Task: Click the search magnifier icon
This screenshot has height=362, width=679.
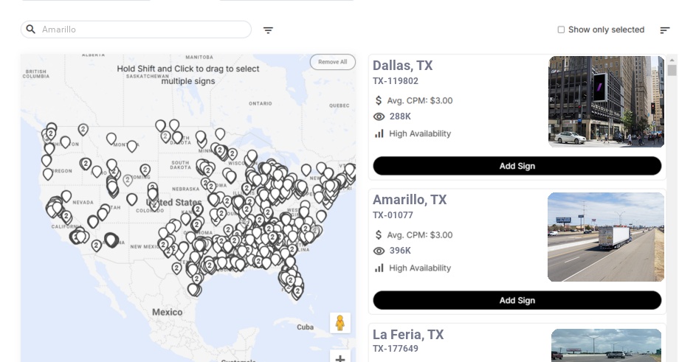Action: [x=31, y=29]
